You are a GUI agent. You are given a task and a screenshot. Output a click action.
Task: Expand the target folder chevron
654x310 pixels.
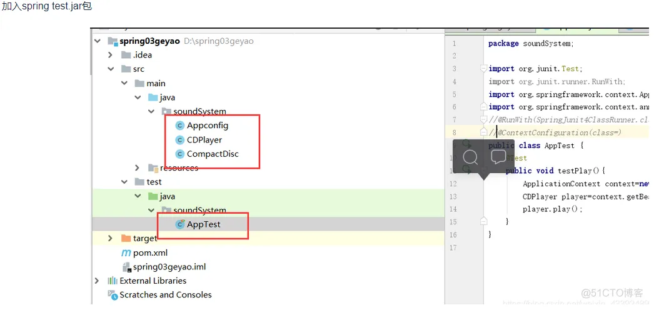111,238
